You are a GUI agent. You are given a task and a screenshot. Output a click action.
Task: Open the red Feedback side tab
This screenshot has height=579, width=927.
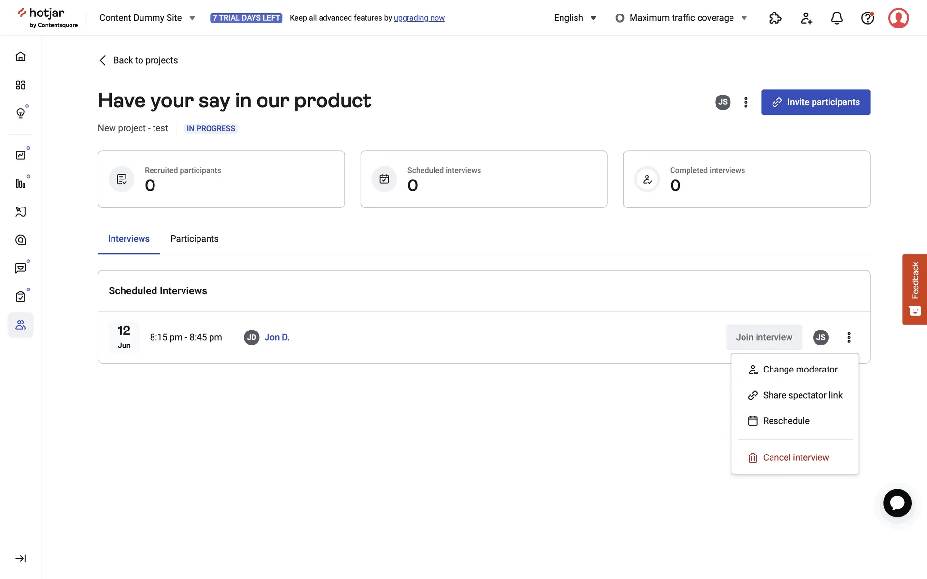914,289
